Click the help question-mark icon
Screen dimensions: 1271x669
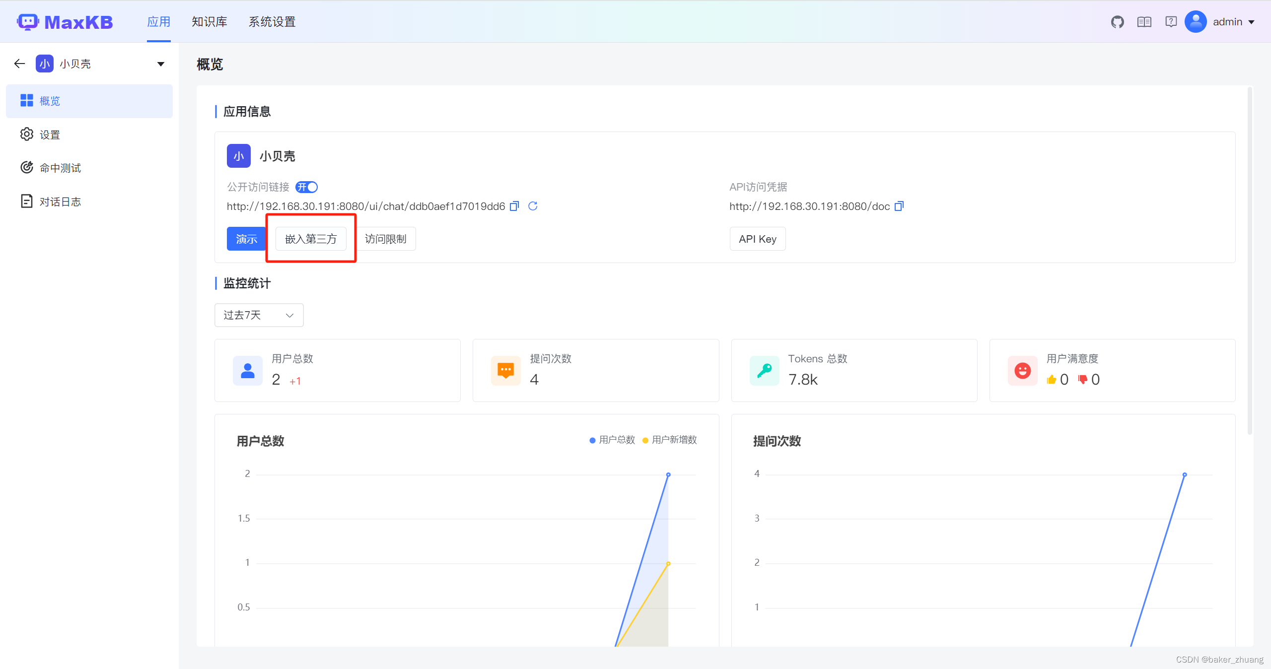pos(1171,22)
